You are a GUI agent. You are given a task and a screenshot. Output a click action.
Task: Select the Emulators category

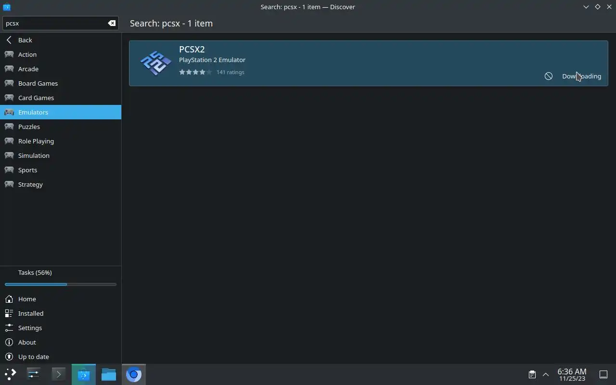(x=61, y=112)
